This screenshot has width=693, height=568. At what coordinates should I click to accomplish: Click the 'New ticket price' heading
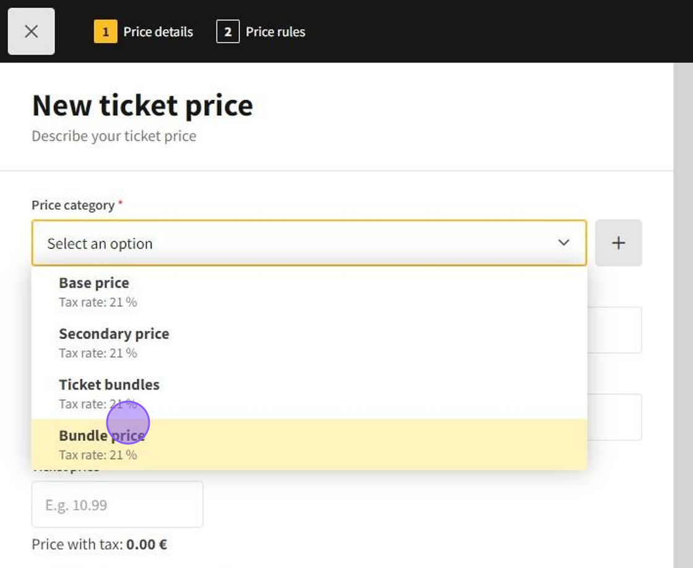pos(142,105)
